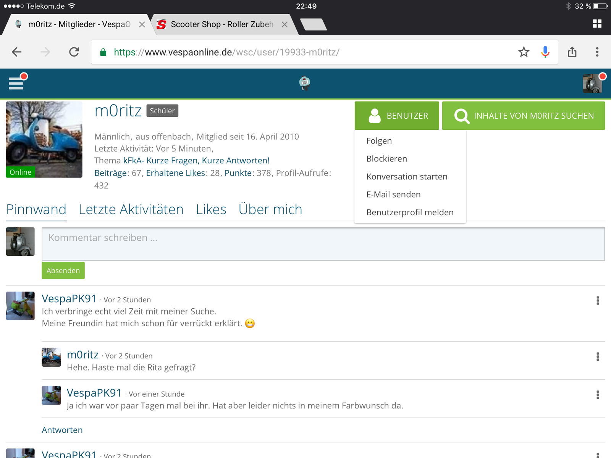
Task: Open options menu for m0ritz's reply
Action: (x=597, y=357)
